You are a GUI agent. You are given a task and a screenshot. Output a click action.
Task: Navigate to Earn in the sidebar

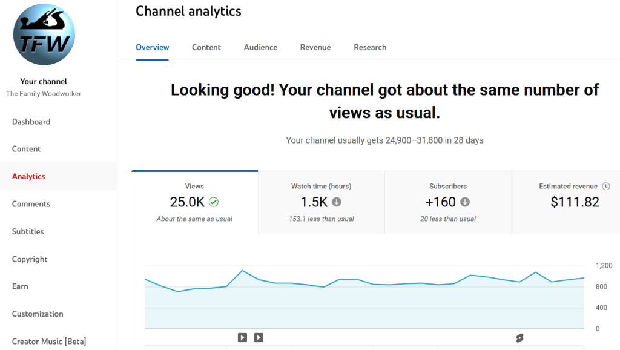click(x=20, y=286)
